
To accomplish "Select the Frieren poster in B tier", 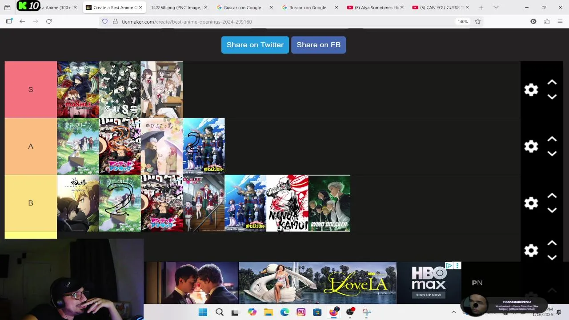I will (x=120, y=203).
